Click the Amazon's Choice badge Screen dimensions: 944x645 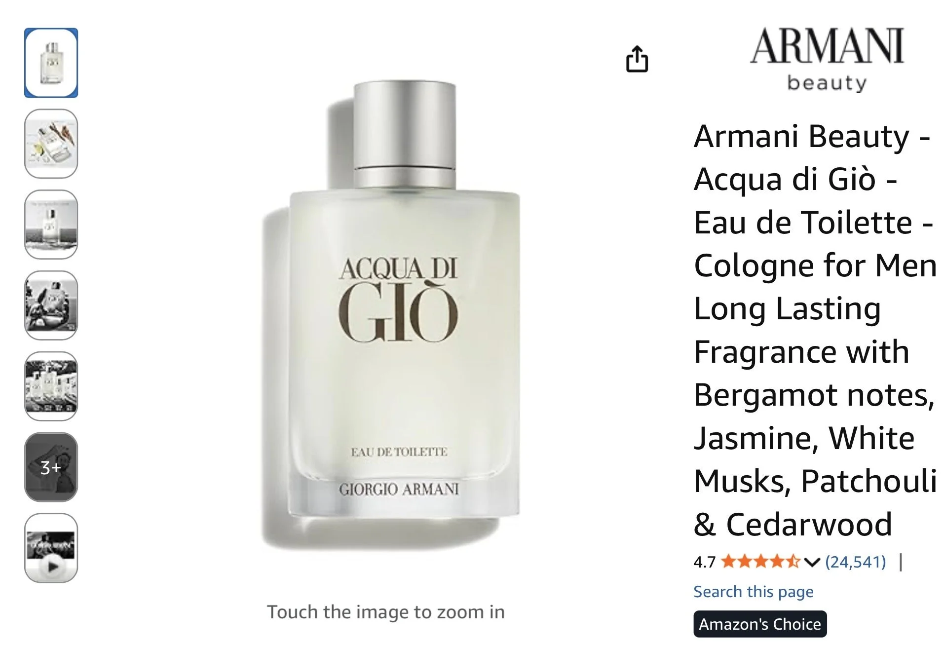pyautogui.click(x=760, y=624)
